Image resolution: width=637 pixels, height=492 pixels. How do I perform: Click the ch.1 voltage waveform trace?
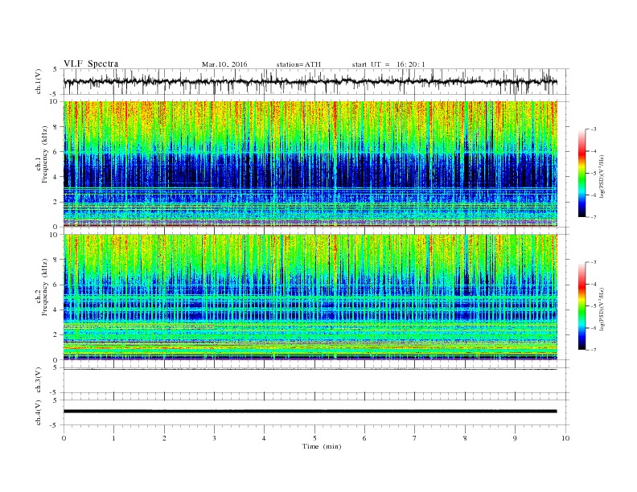tap(310, 81)
